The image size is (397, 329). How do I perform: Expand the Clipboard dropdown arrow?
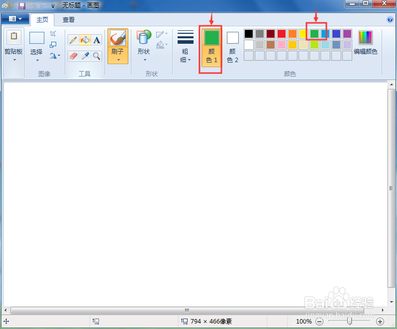click(14, 60)
